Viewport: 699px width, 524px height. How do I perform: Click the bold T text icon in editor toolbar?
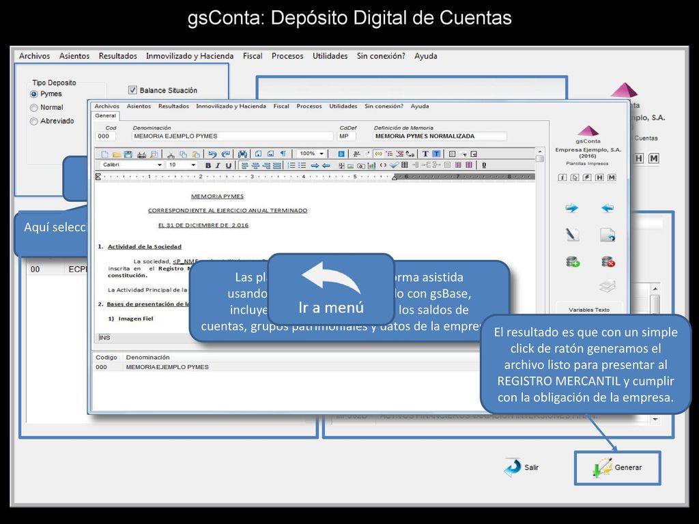(x=425, y=154)
